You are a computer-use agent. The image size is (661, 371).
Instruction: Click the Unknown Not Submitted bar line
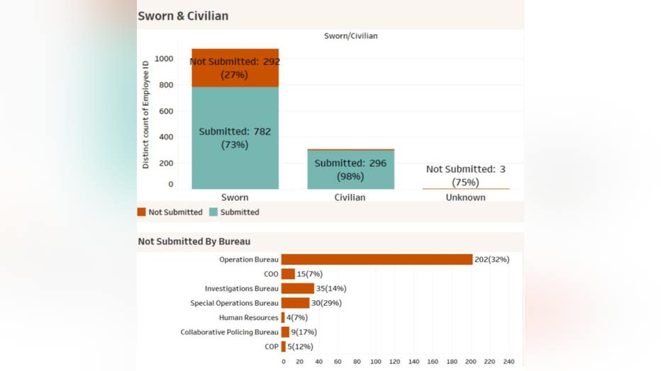click(x=466, y=189)
